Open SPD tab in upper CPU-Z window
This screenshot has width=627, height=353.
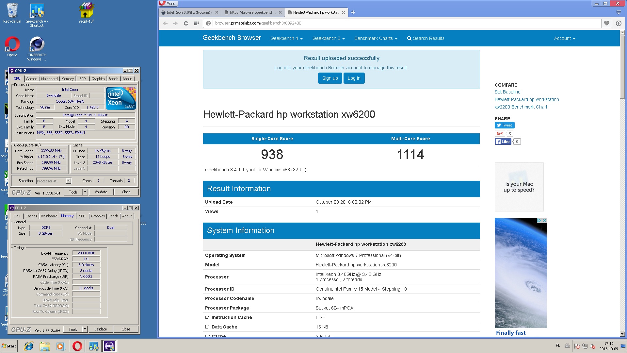pos(83,79)
